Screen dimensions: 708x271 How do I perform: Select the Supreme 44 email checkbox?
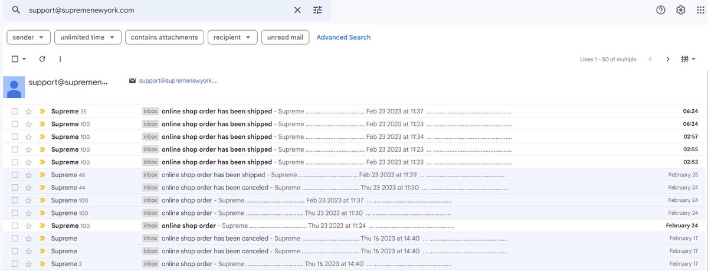[15, 188]
